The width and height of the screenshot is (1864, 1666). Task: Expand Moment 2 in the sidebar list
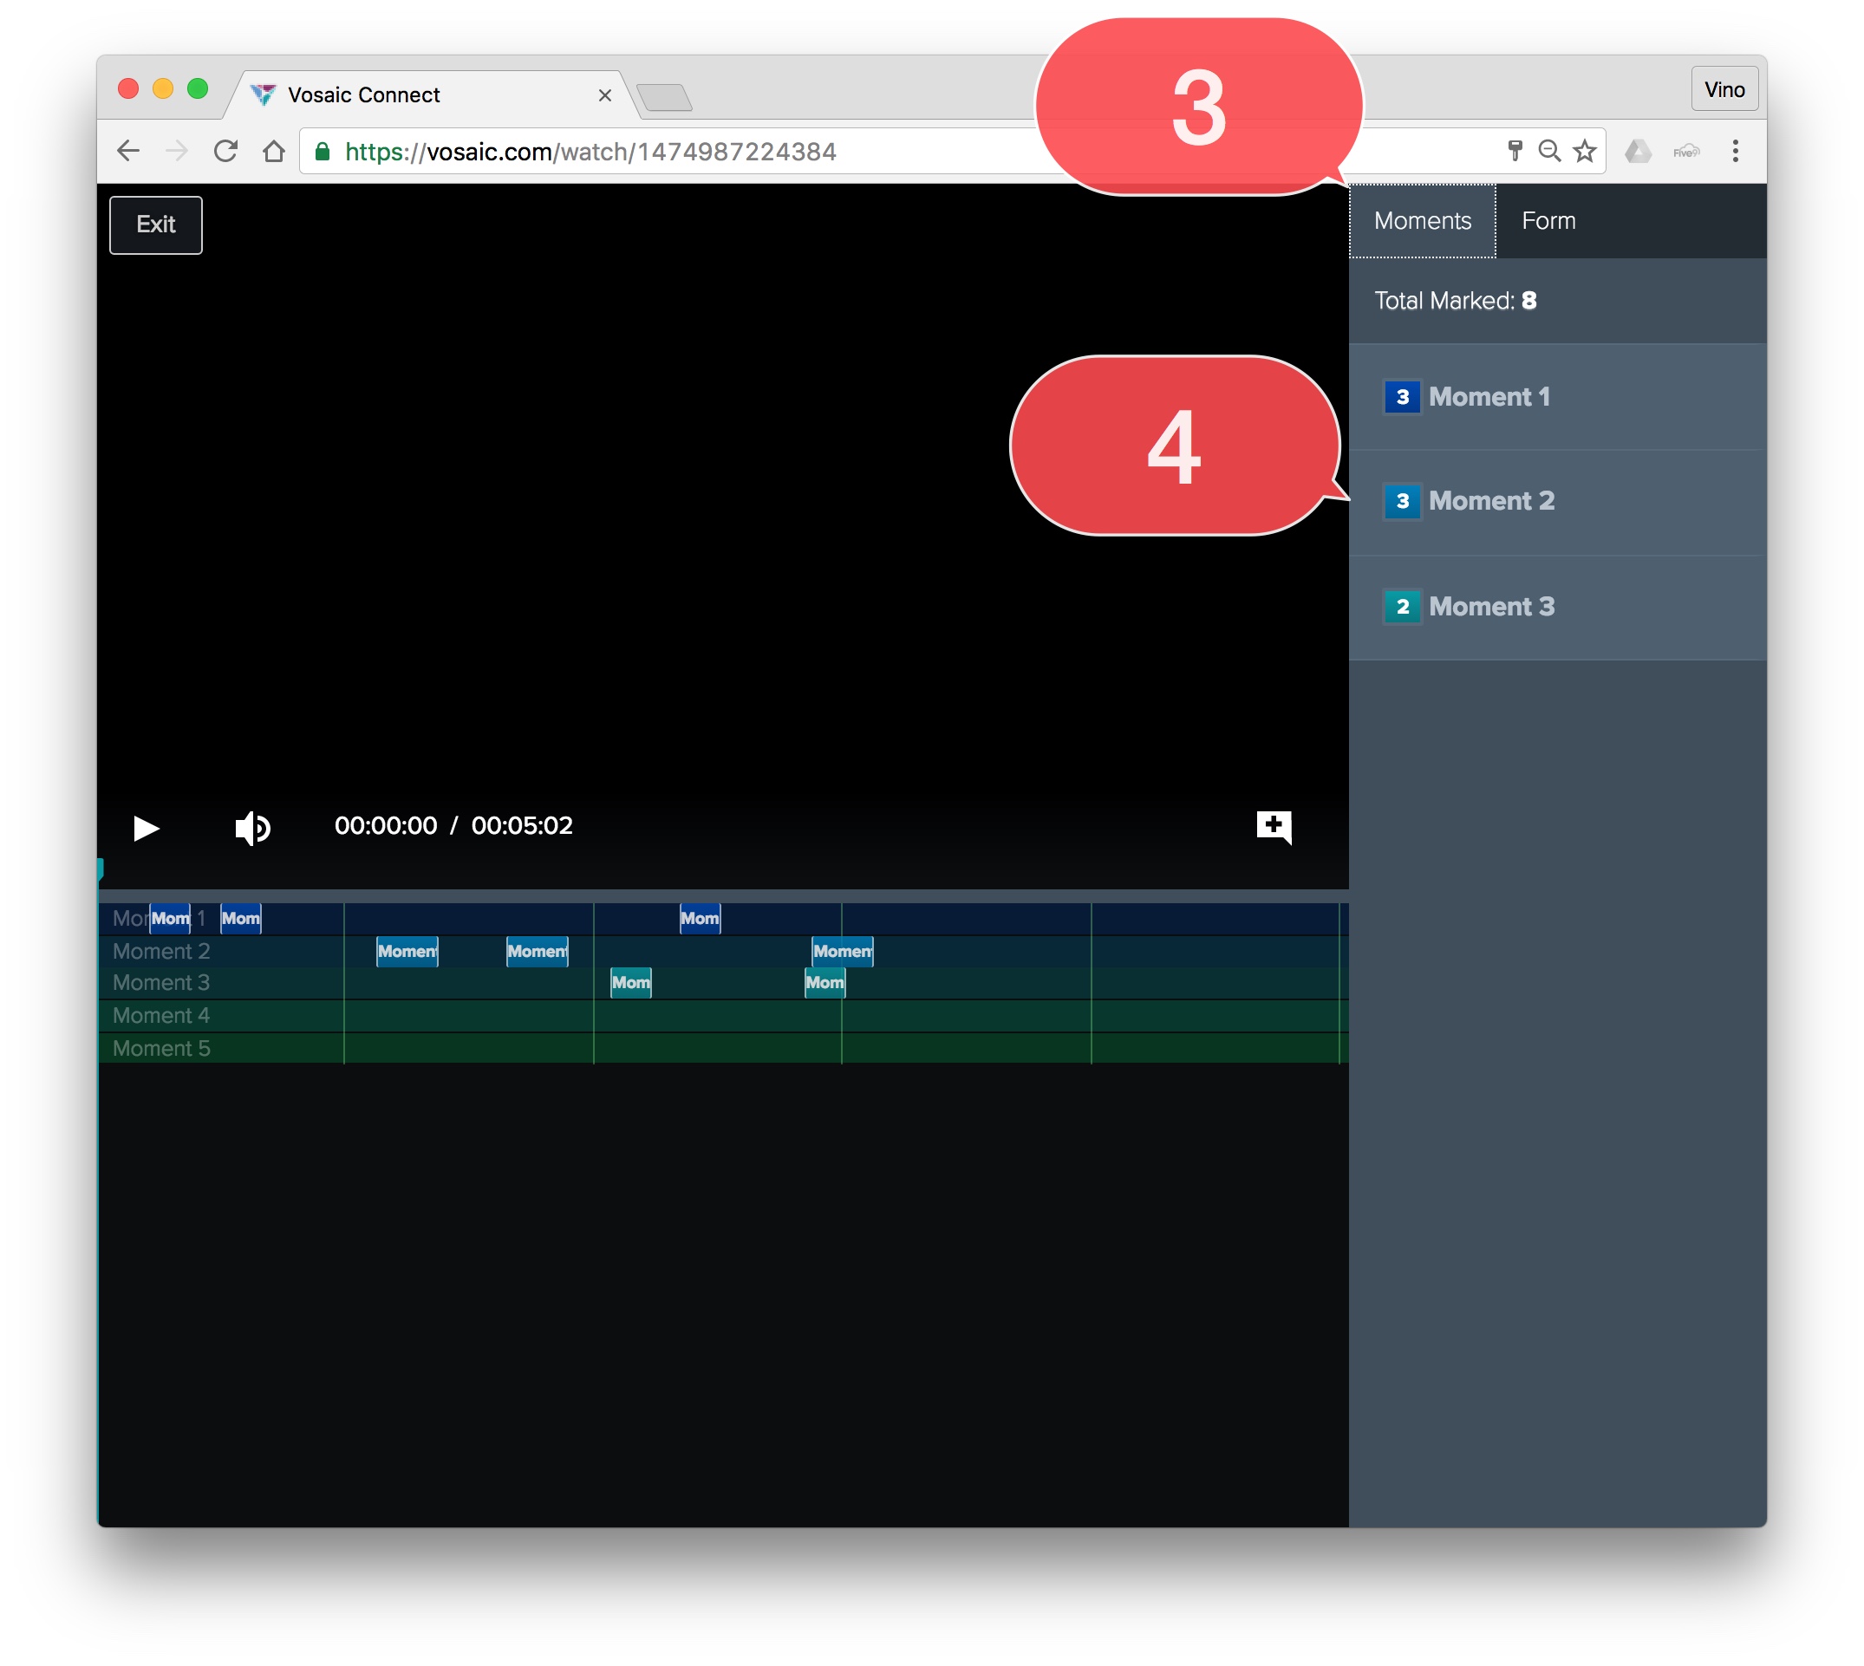click(1490, 501)
